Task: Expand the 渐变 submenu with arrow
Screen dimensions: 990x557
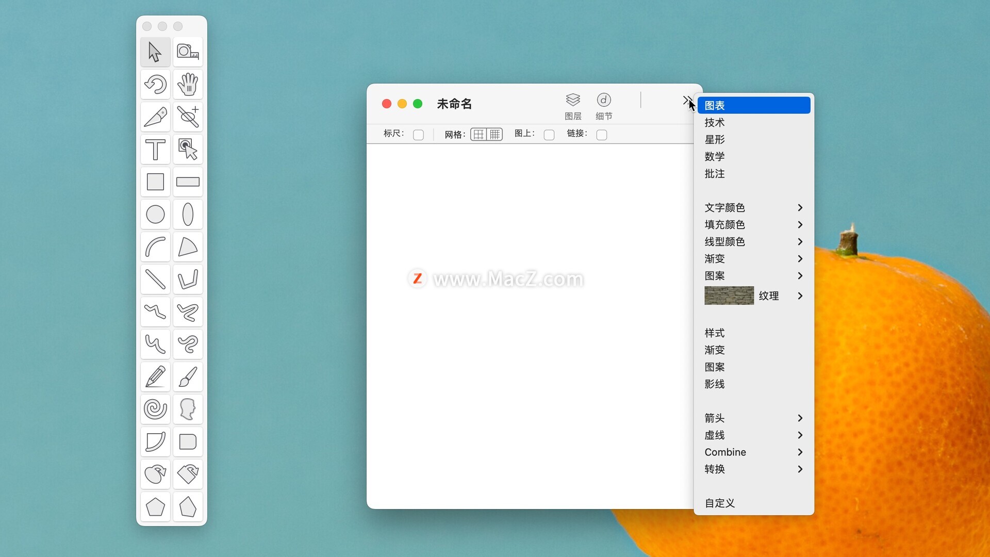Action: 754,258
